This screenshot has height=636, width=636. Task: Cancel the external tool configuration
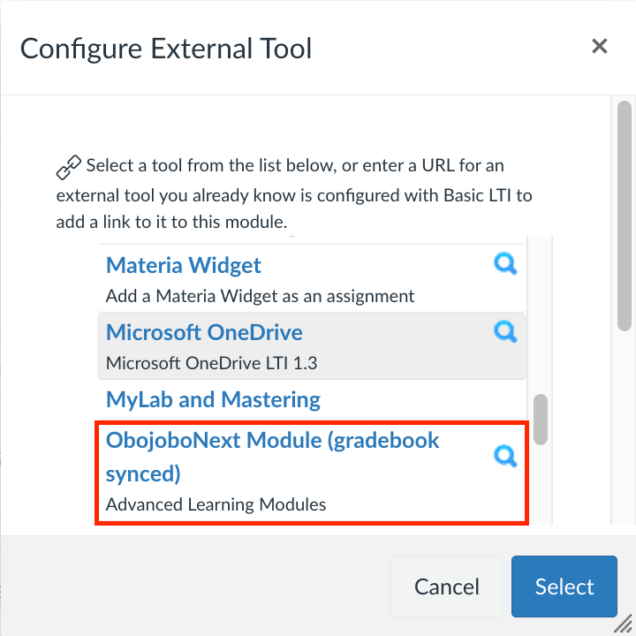click(446, 587)
